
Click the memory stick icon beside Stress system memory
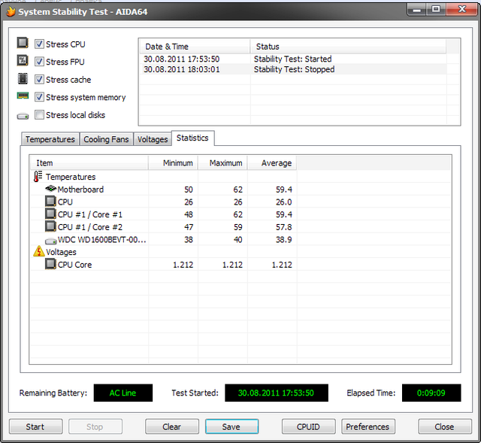pos(23,97)
